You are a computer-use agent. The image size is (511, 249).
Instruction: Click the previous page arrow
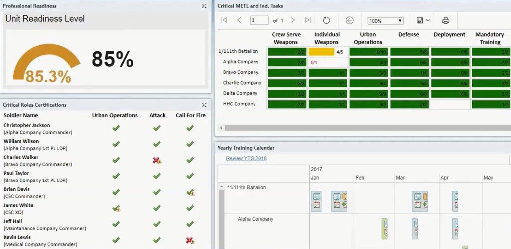239,20
